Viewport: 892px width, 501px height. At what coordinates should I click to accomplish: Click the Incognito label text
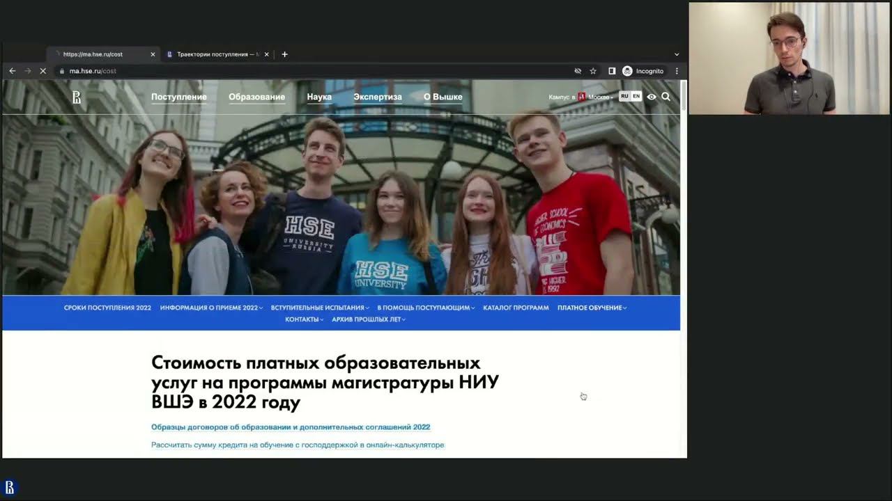[x=649, y=71]
